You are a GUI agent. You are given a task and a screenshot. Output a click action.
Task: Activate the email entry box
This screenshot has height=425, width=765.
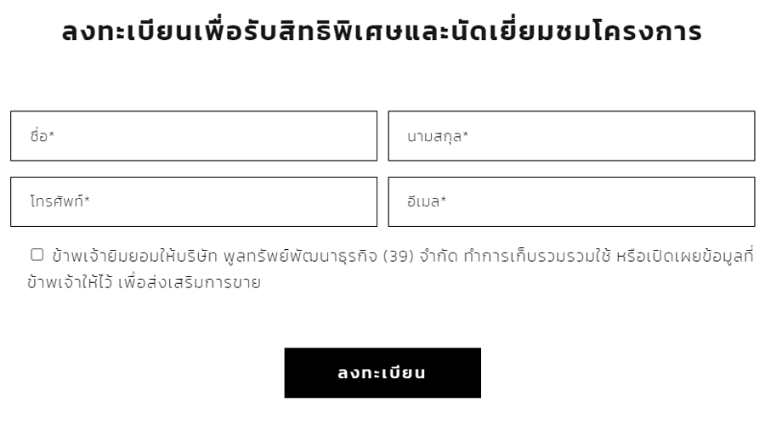point(571,201)
